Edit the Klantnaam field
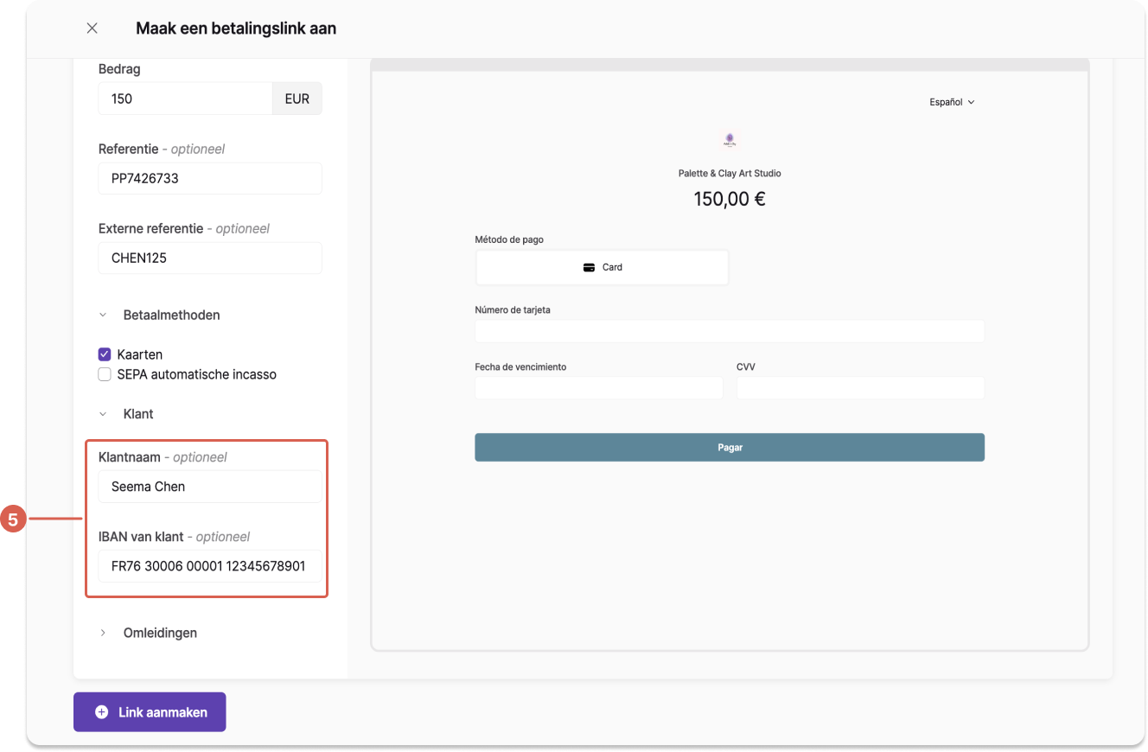The image size is (1148, 752). tap(210, 487)
